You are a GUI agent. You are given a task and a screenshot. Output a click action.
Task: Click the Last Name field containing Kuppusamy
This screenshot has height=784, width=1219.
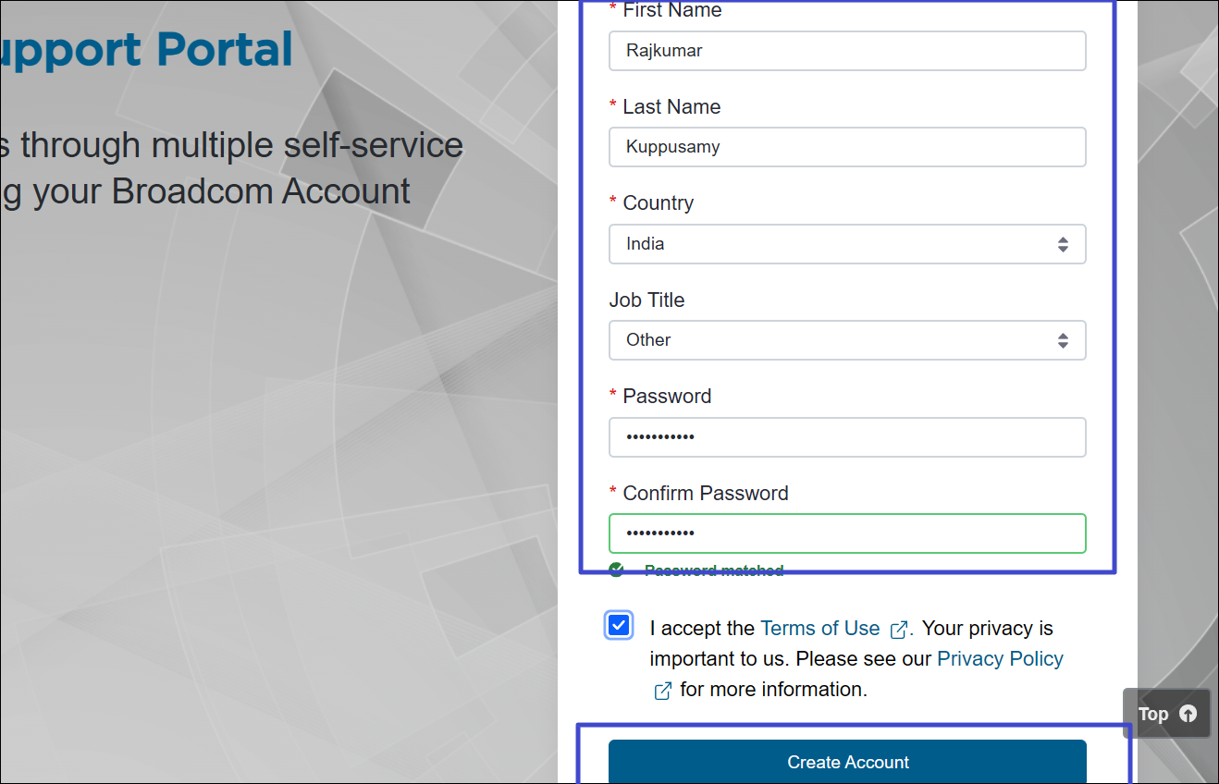pos(846,147)
